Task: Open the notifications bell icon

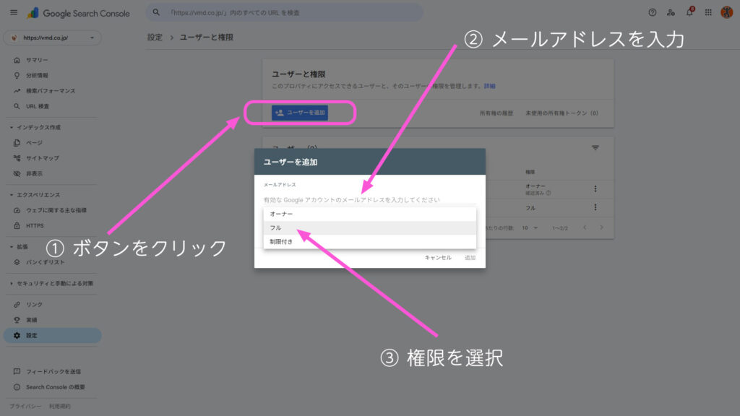Action: 690,11
